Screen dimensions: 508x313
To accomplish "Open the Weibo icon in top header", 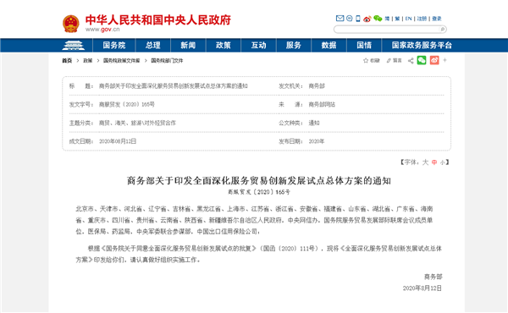I will tap(367, 19).
